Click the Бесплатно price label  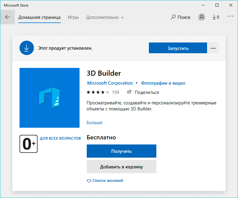click(101, 137)
